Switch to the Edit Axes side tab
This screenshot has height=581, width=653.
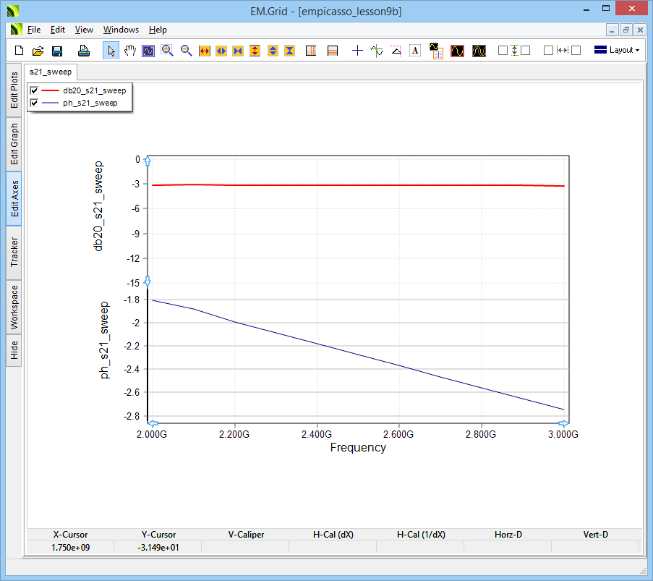[x=15, y=199]
